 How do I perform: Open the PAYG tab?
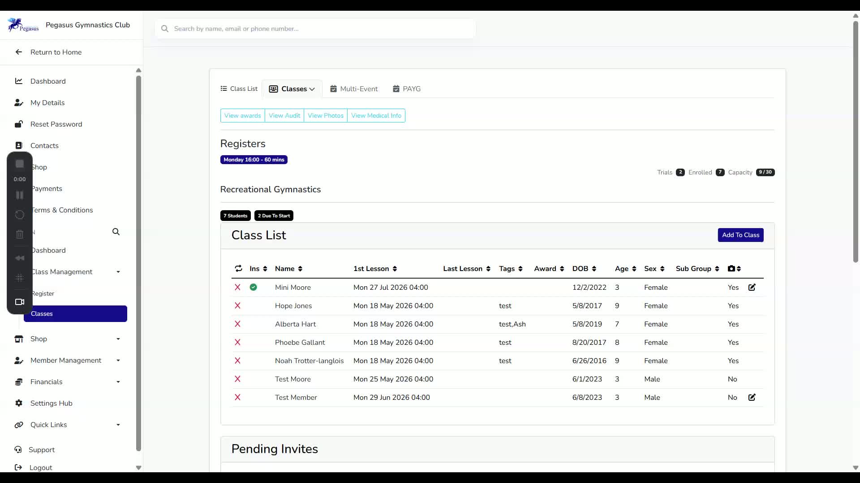point(407,89)
